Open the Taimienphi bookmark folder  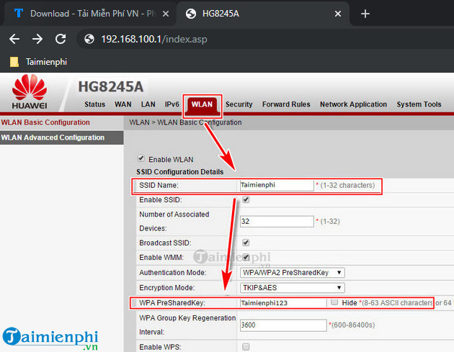(38, 62)
